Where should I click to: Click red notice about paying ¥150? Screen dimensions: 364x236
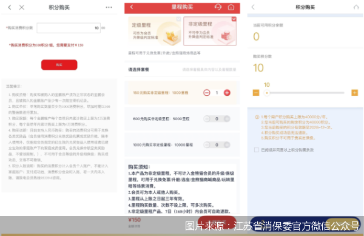[46, 45]
